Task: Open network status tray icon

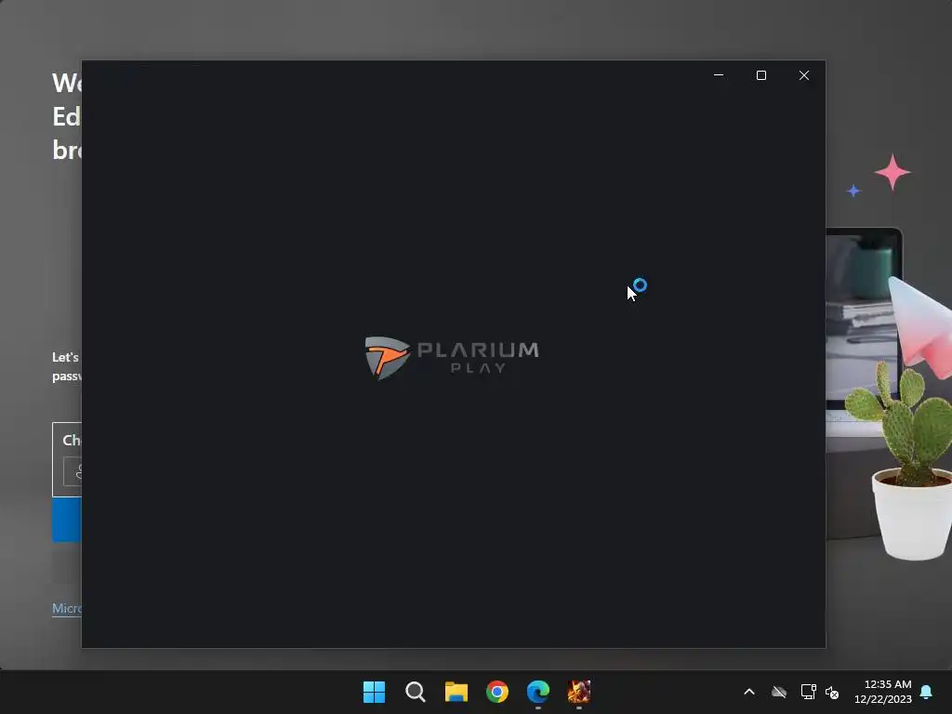Action: tap(808, 692)
